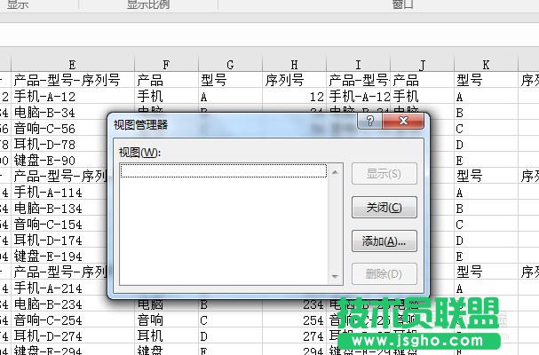Click the view list scroll up arrow

click(335, 172)
